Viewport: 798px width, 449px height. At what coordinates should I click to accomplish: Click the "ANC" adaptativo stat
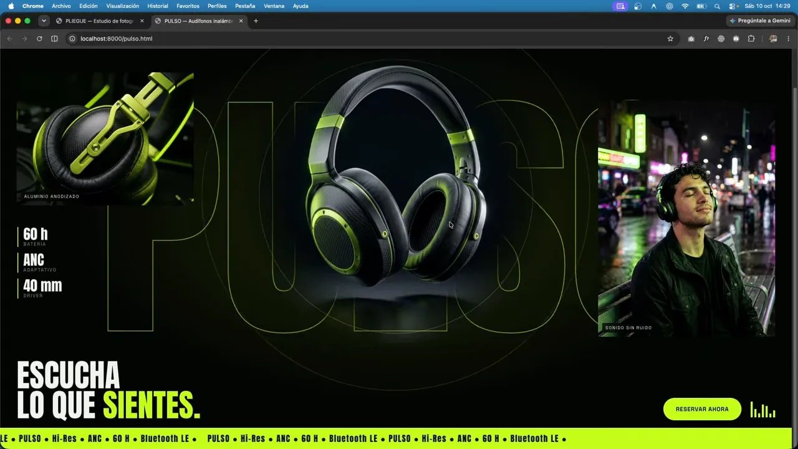point(37,262)
